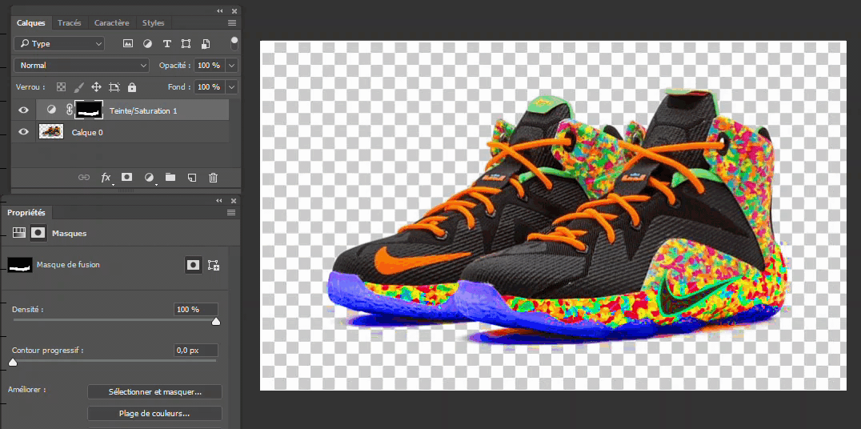Click lock transparent pixels icon
This screenshot has height=429, width=861.
click(x=62, y=87)
